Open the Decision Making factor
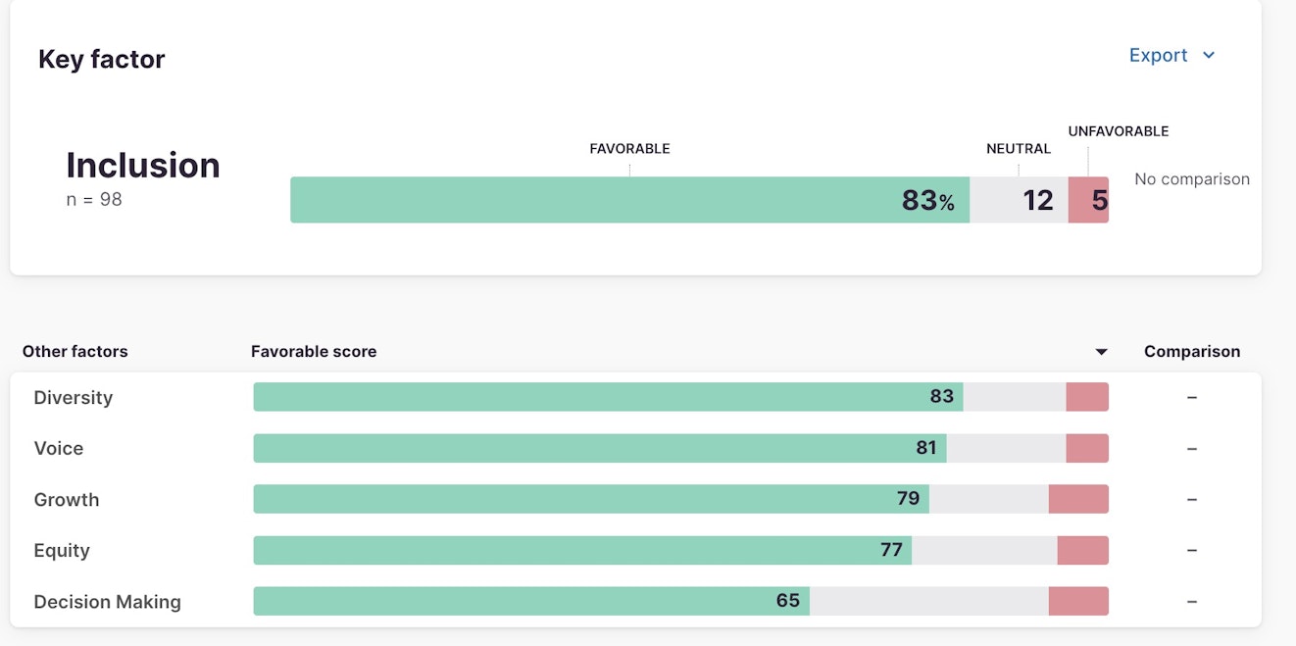 pyautogui.click(x=108, y=601)
